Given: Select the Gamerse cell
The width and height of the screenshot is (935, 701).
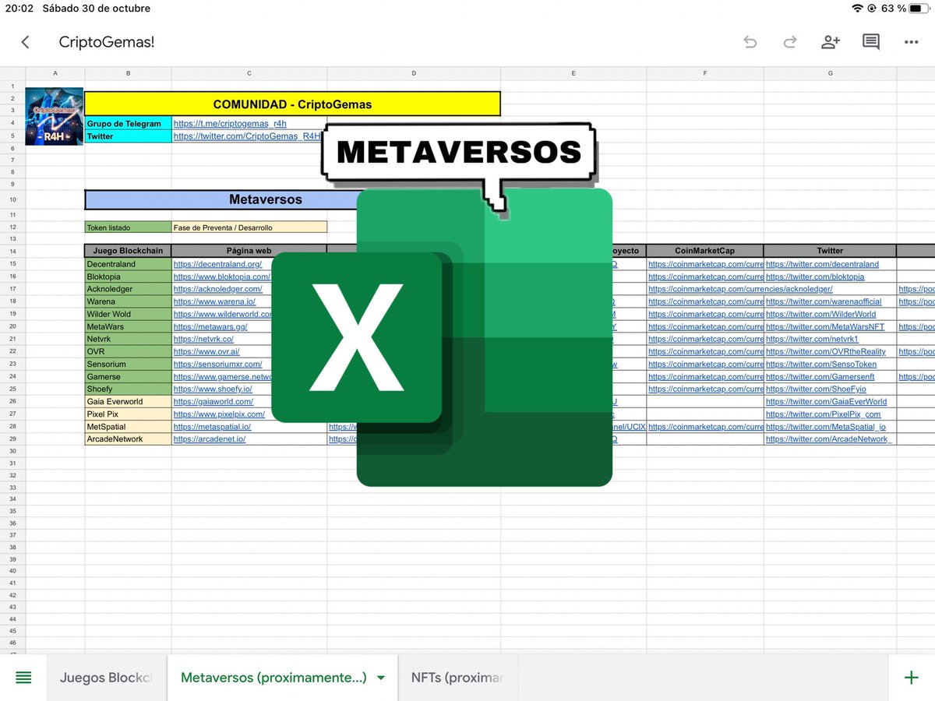Looking at the screenshot, I should (x=128, y=376).
